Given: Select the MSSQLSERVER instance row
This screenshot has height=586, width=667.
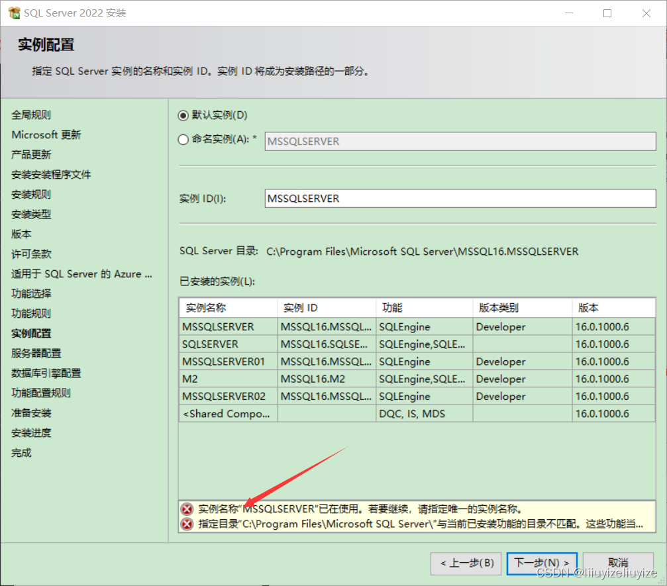Looking at the screenshot, I should pyautogui.click(x=417, y=327).
